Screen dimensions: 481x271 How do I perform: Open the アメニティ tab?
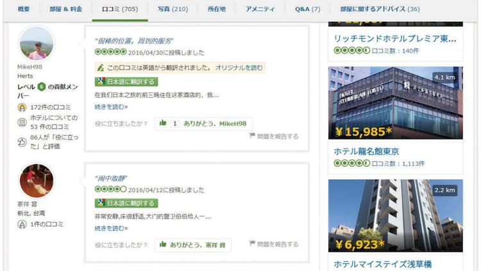[260, 9]
